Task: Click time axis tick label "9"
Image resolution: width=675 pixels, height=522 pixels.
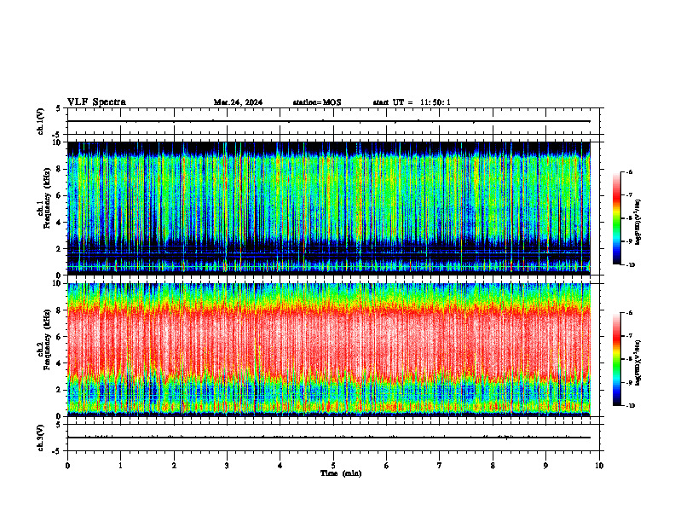Action: (545, 466)
